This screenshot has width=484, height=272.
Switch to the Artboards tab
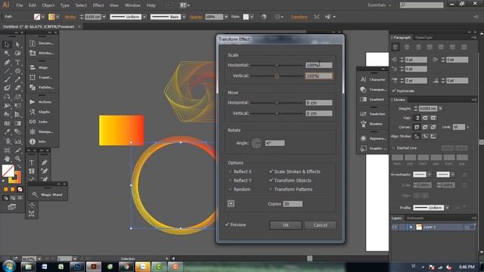415,218
